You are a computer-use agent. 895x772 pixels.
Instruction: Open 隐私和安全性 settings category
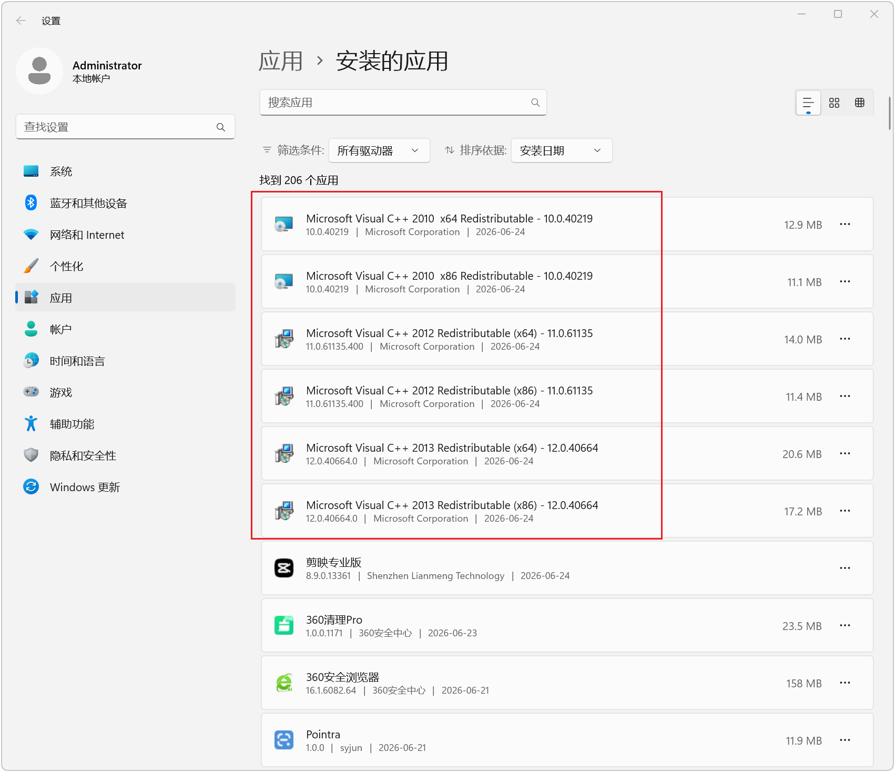point(125,455)
